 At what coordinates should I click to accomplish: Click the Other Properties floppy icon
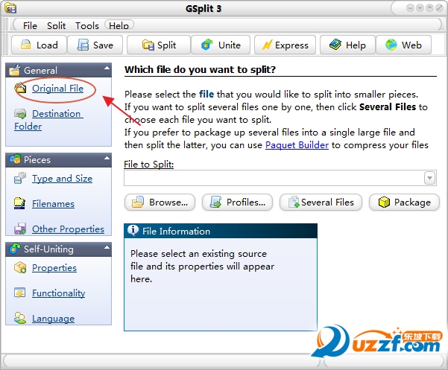20,229
